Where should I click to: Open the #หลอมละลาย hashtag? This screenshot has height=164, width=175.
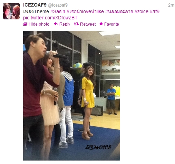[119, 11]
